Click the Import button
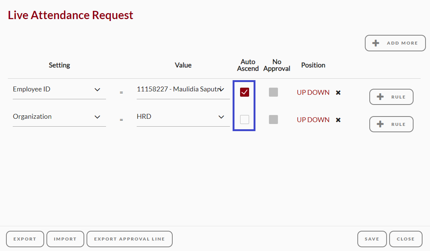 65,239
